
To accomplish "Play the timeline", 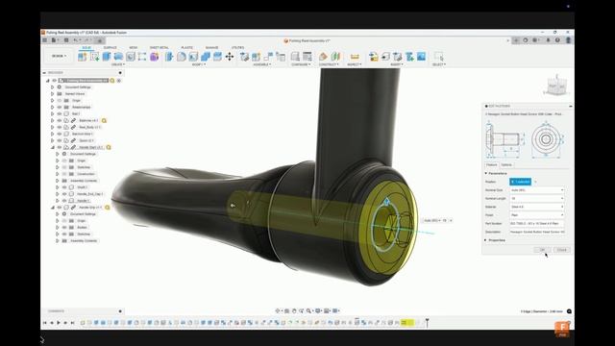I will click(x=59, y=323).
